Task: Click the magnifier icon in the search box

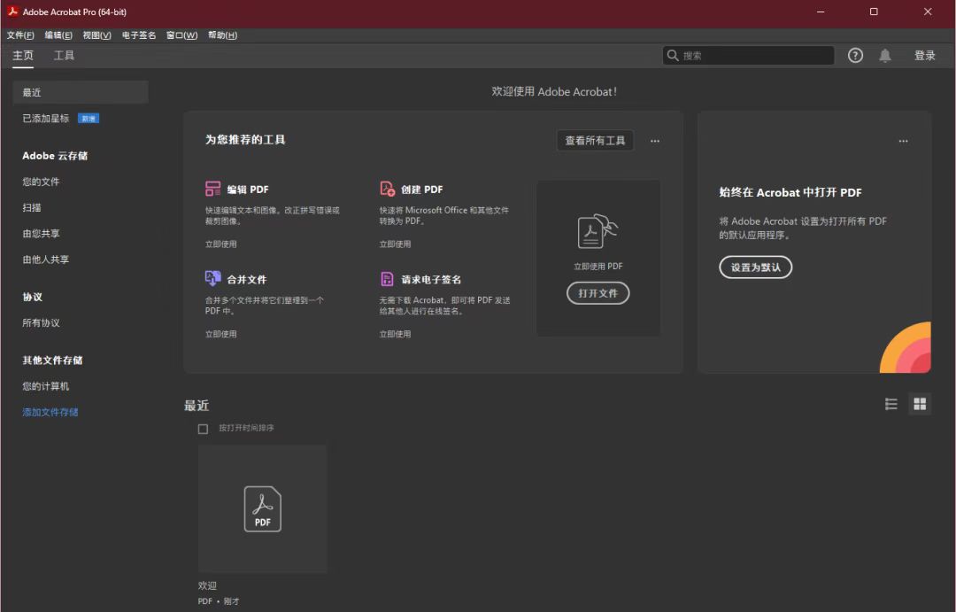Action: (x=673, y=56)
